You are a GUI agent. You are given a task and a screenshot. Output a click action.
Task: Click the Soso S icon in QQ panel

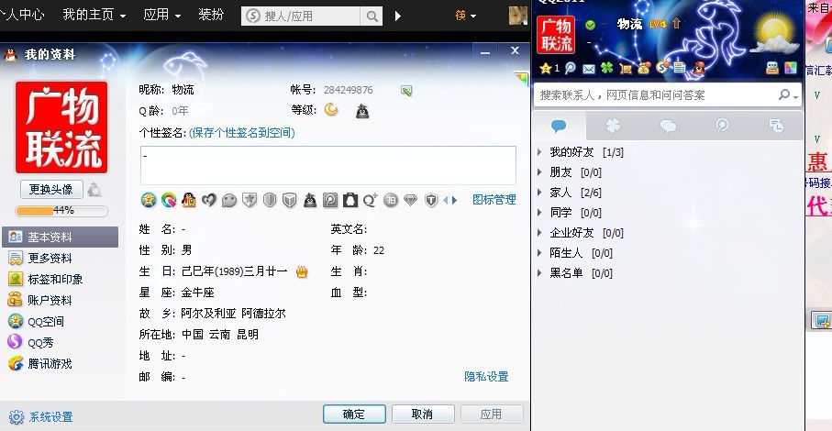pyautogui.click(x=661, y=67)
